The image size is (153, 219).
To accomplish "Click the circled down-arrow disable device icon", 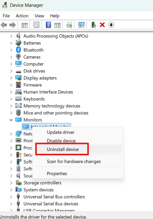I will click(x=111, y=25).
